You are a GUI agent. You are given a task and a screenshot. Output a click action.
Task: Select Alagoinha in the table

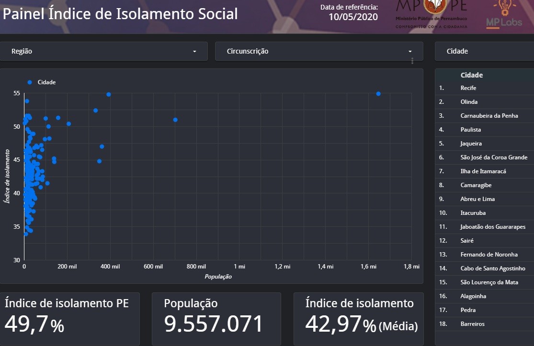(484, 296)
